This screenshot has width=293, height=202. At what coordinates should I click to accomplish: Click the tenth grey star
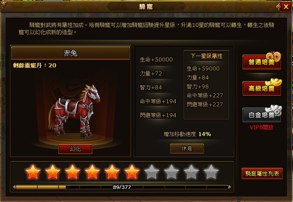(x=211, y=172)
